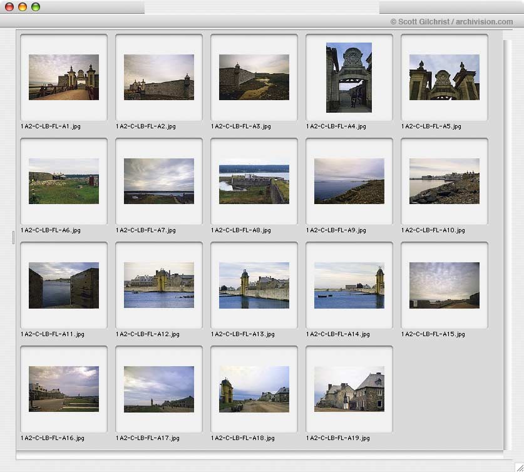
Task: Select thumbnail 1A2-C-LB-FL-A13.jpg
Action: point(254,285)
